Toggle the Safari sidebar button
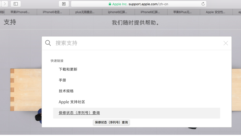Viewport: 241px width, 136px height. (16, 4)
